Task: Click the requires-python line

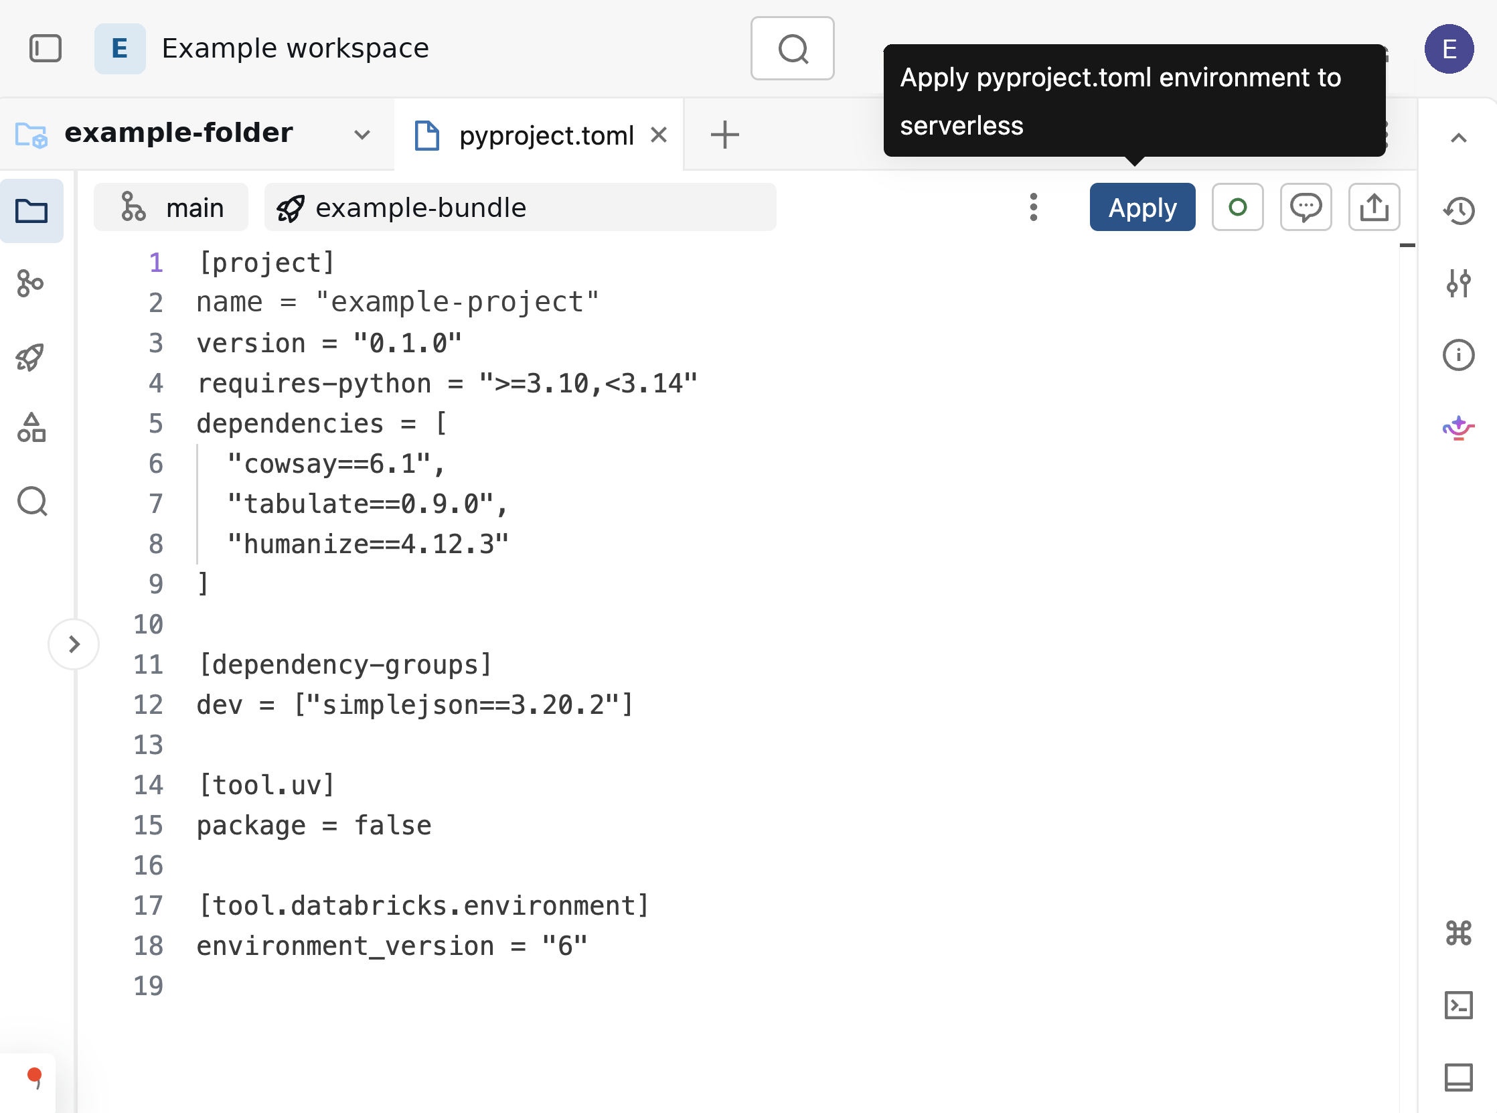Action: [x=447, y=383]
